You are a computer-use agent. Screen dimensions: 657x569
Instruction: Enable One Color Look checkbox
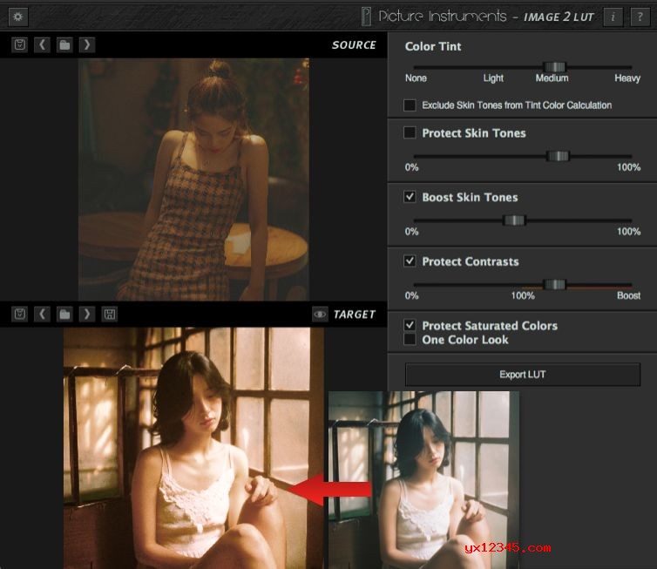coord(410,339)
